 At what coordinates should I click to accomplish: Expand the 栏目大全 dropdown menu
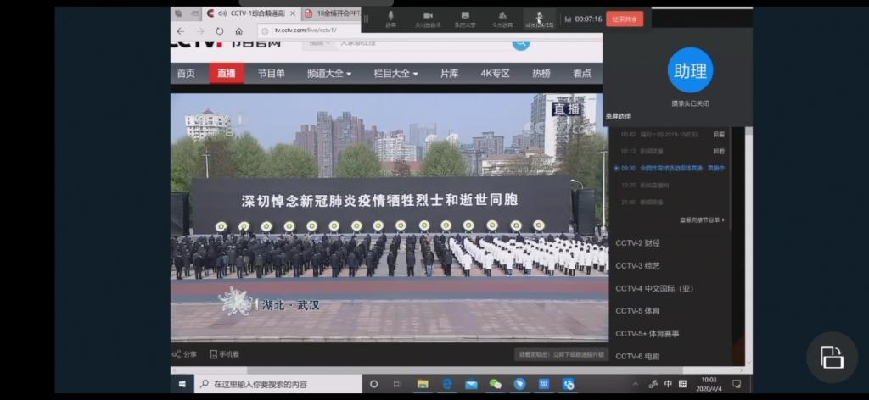395,74
